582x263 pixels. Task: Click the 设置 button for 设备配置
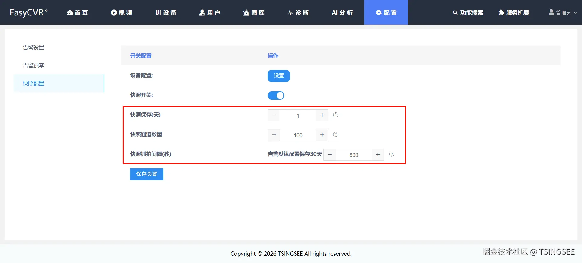279,76
